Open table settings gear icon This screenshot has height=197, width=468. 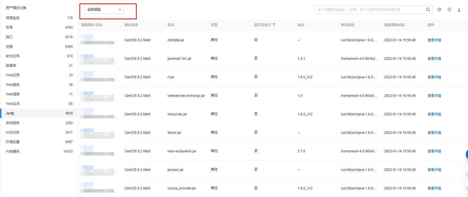[x=439, y=10]
